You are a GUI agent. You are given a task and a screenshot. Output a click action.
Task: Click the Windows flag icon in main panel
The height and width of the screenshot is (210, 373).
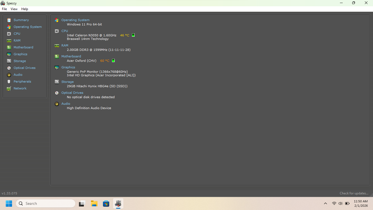(x=57, y=20)
